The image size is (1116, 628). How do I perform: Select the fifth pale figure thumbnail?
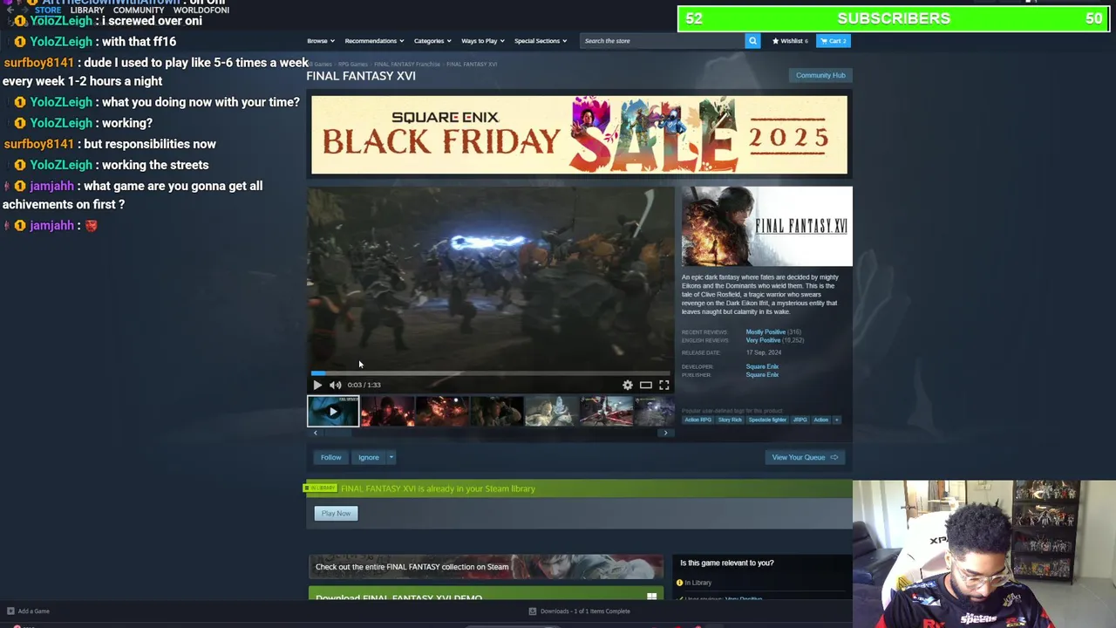551,411
